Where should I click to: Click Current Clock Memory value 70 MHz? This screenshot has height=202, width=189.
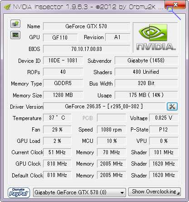[111, 152]
